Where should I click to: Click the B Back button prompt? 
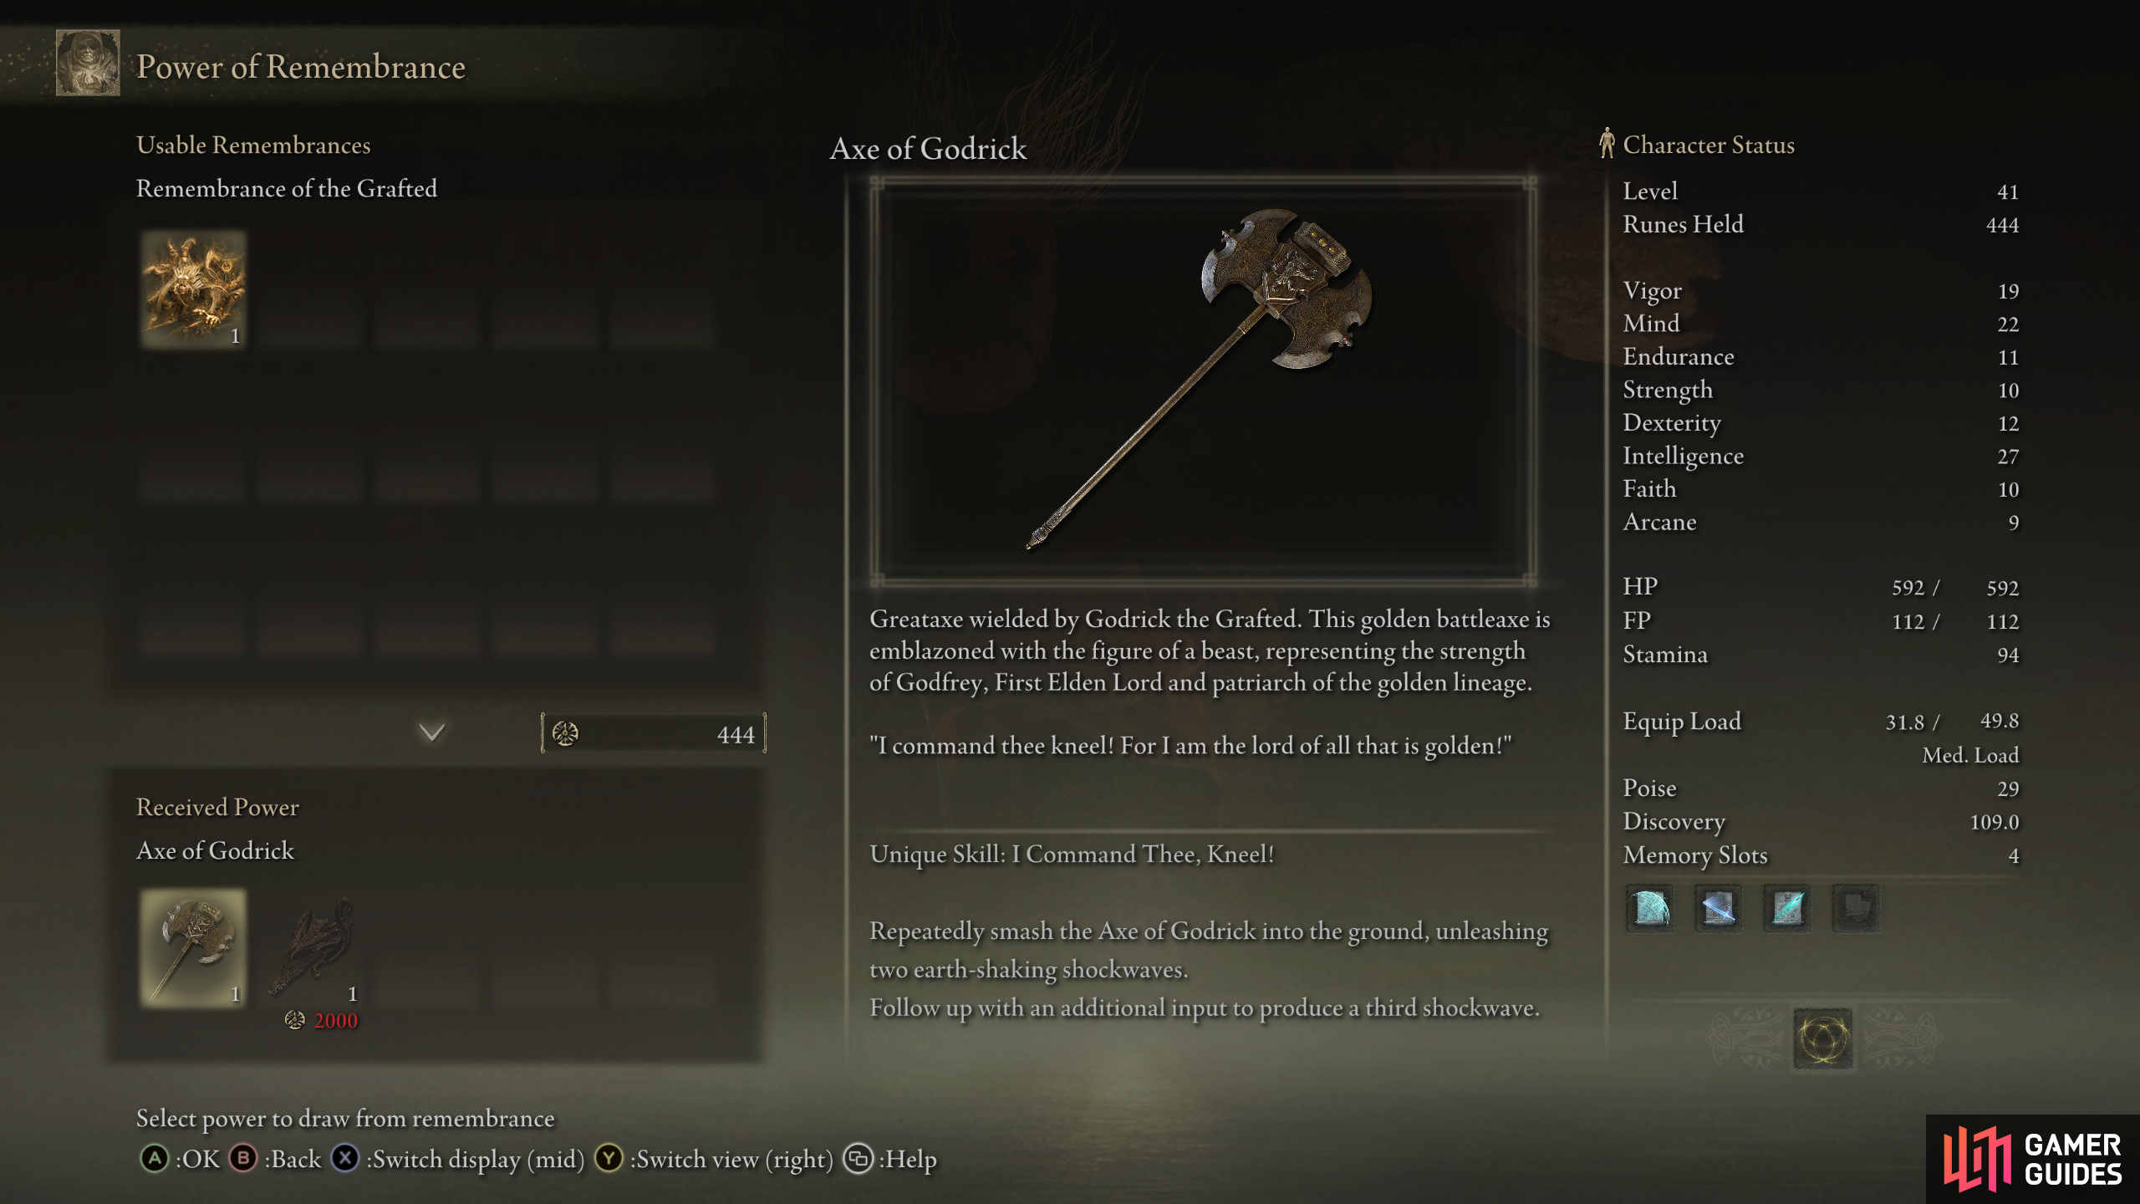(275, 1159)
